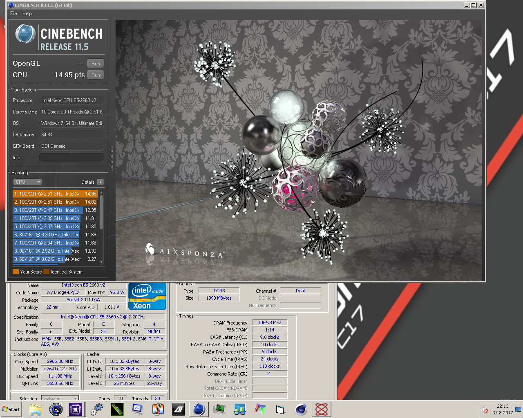The width and height of the screenshot is (523, 418).
Task: Run the OpenGL benchmark
Action: pos(96,64)
